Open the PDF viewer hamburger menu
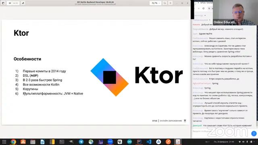258x145 pixels. (170, 3)
